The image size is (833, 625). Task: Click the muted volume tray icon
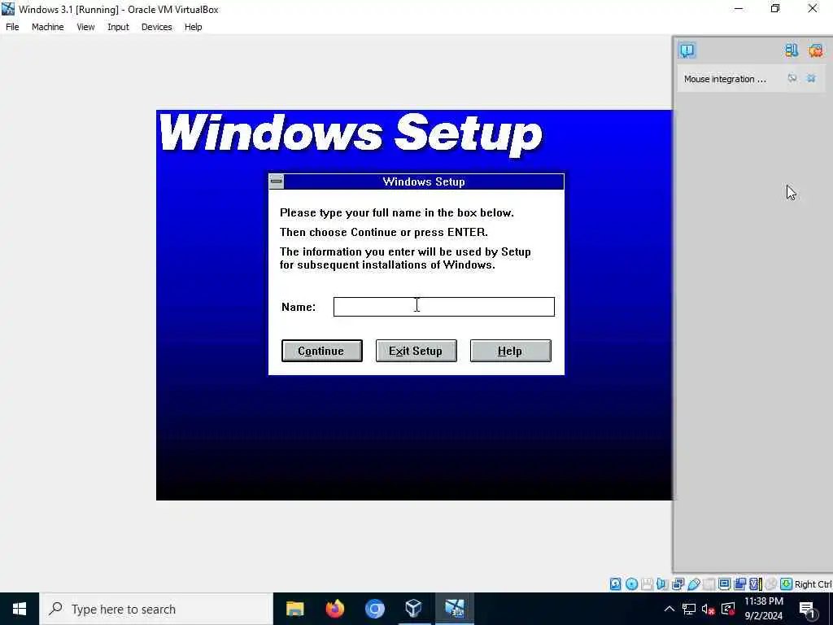pos(709,609)
